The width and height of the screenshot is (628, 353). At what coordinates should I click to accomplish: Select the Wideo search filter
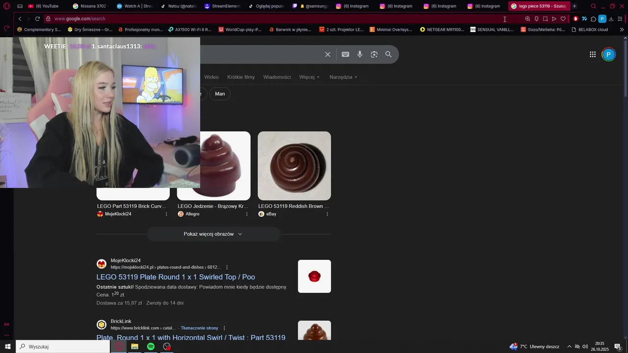[x=211, y=77]
